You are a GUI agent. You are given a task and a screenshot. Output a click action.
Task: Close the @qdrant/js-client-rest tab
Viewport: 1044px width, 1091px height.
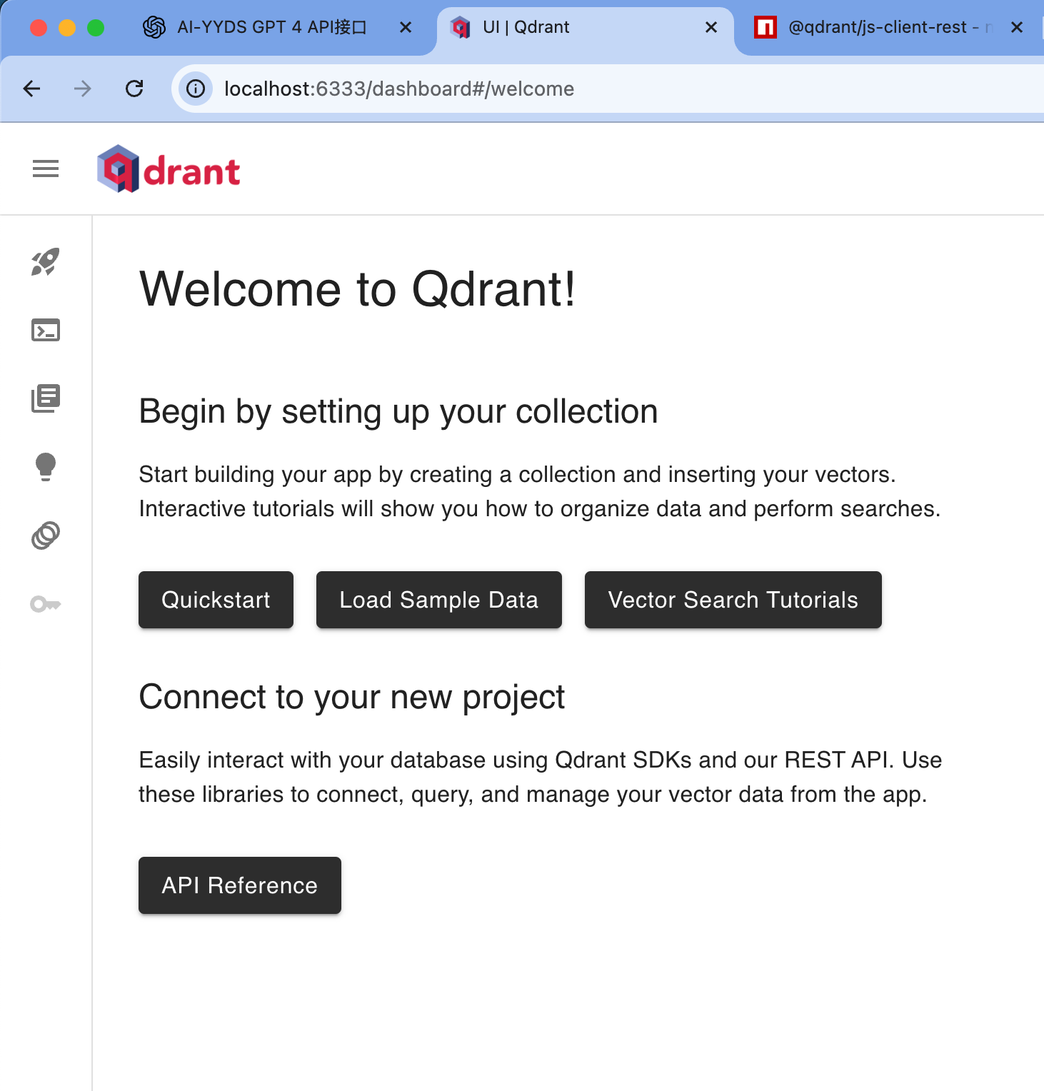(1018, 27)
